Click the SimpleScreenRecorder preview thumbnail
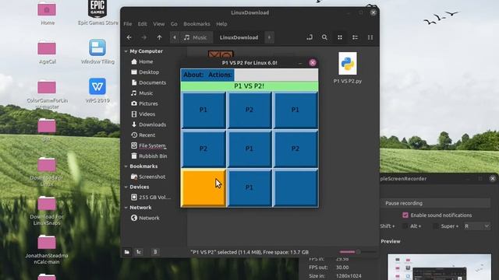 point(439,267)
